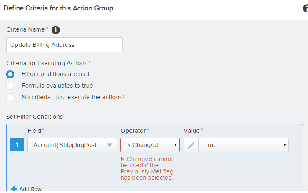Choose Formula evaluates to true option
308x193 pixels.
pyautogui.click(x=11, y=86)
